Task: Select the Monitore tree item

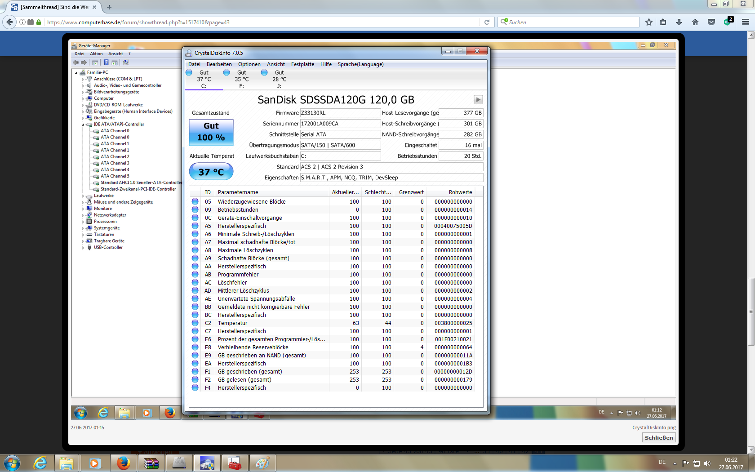Action: coord(102,209)
